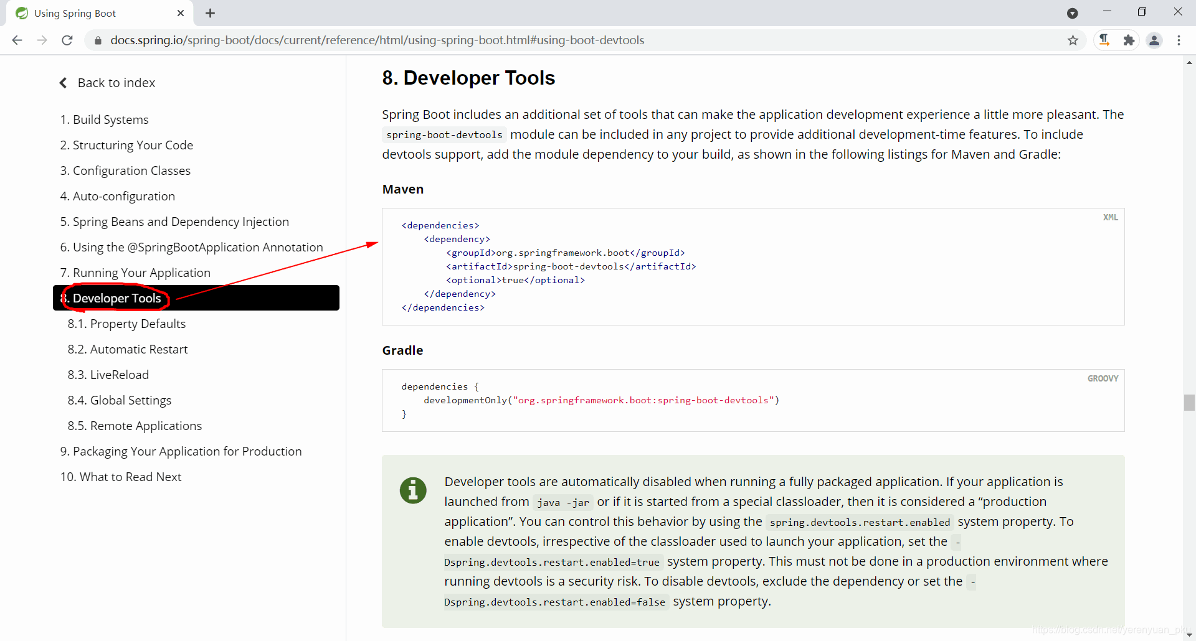The height and width of the screenshot is (641, 1196).
Task: Restore down the Chrome window
Action: [1142, 12]
